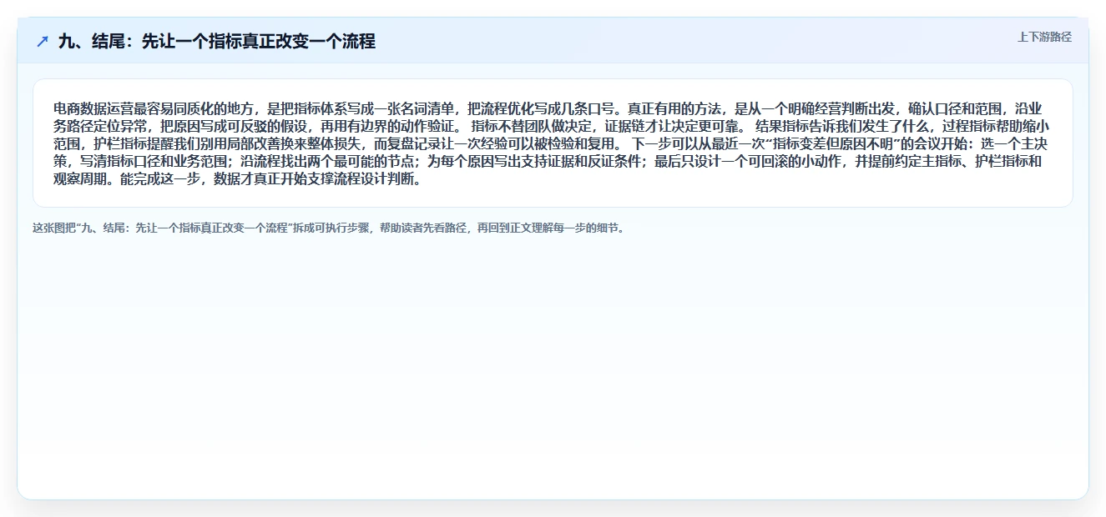Screen dimensions: 1106x517
Task: Click the 上下游路径 label
Action: 1044,37
